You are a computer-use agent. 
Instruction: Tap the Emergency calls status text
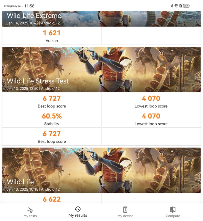(14, 6)
